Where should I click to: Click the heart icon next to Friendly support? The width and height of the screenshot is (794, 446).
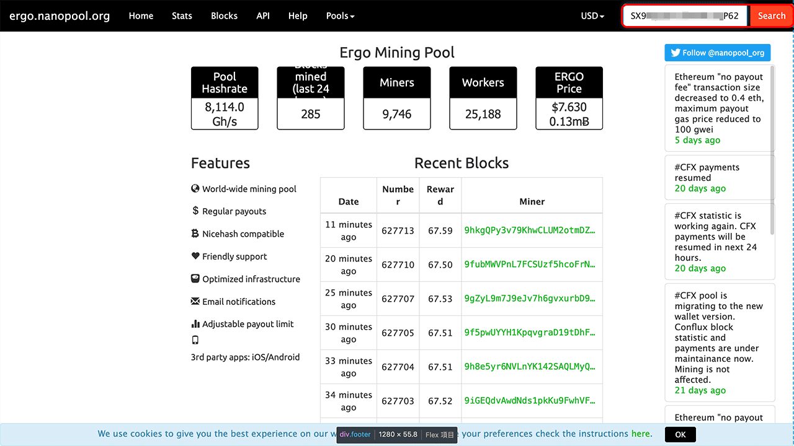click(195, 256)
